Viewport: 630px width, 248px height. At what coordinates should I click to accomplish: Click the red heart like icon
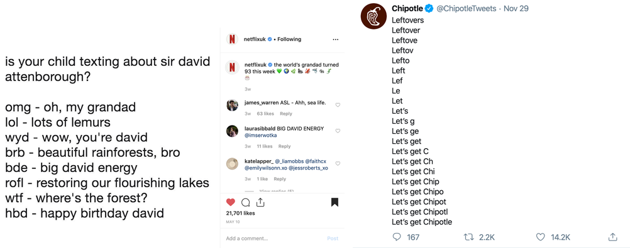[231, 202]
